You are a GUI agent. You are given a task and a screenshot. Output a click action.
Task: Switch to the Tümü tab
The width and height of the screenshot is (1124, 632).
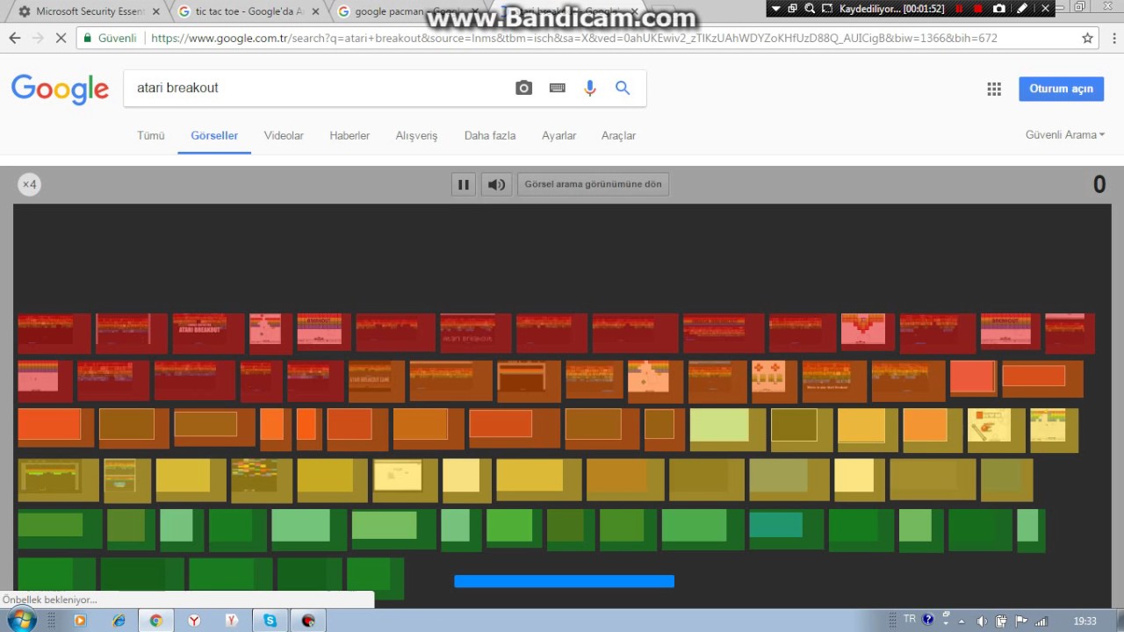[x=151, y=135]
